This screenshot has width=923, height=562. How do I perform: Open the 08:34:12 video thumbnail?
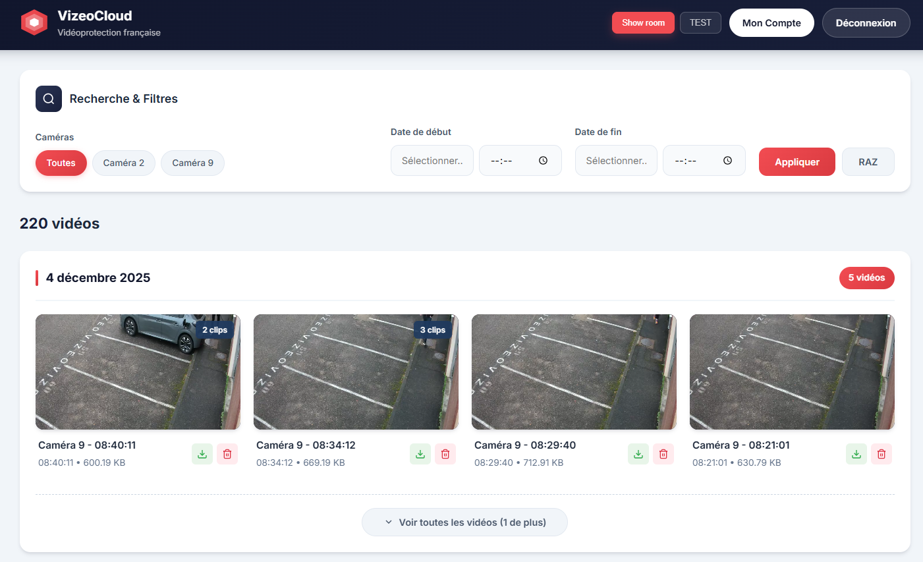(x=356, y=372)
